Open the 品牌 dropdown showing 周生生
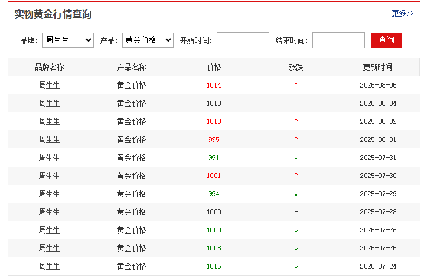This screenshot has height=280, width=427. click(x=68, y=40)
